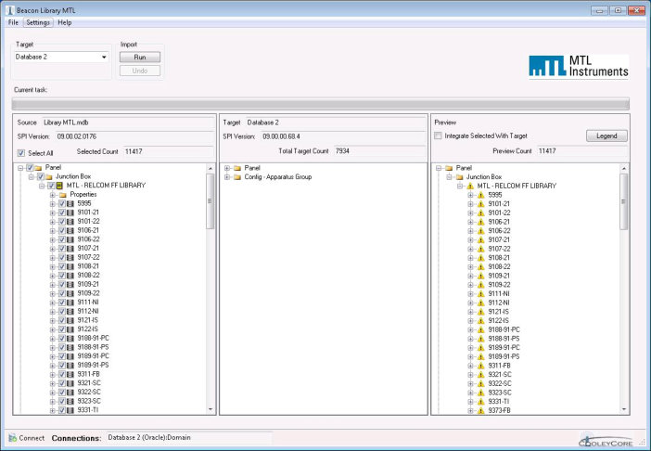The width and height of the screenshot is (651, 451).
Task: Click the Current task progress bar
Action: tap(321, 104)
